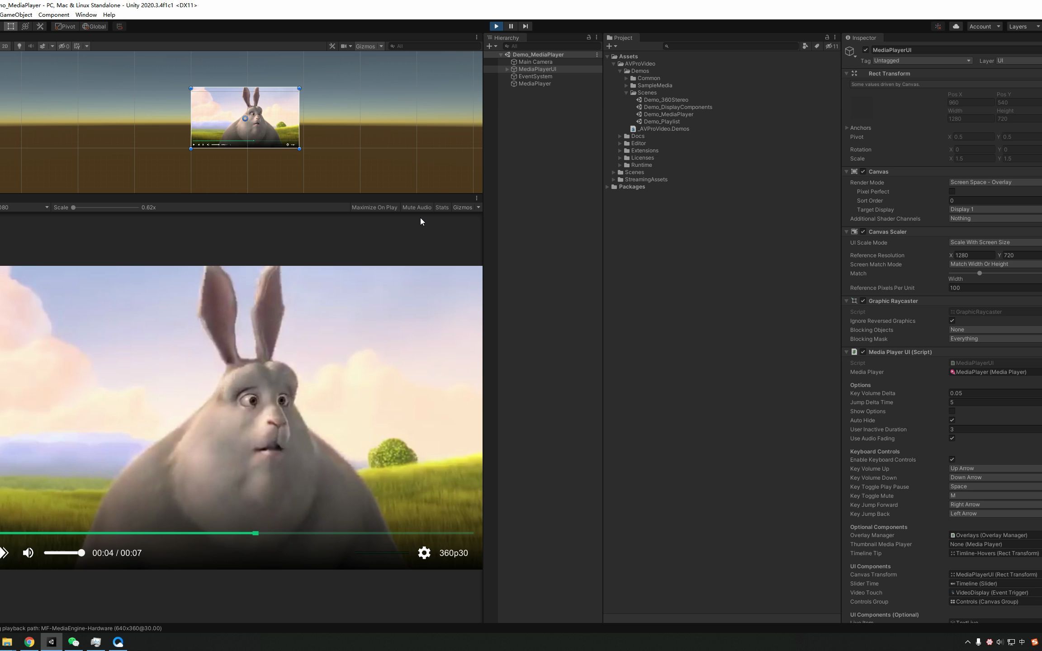Open Render Mode dropdown
Image resolution: width=1042 pixels, height=651 pixels.
pyautogui.click(x=995, y=182)
